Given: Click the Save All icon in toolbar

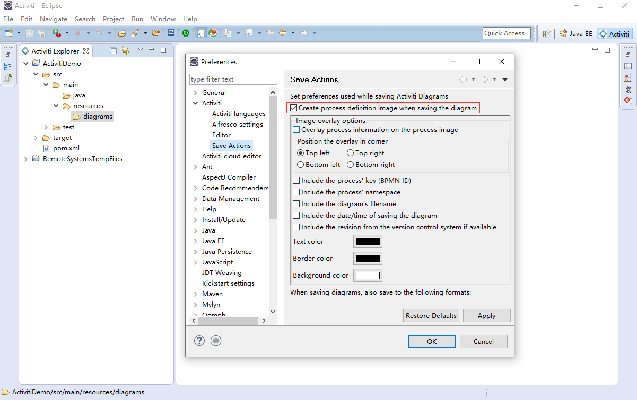Looking at the screenshot, I should [41, 33].
